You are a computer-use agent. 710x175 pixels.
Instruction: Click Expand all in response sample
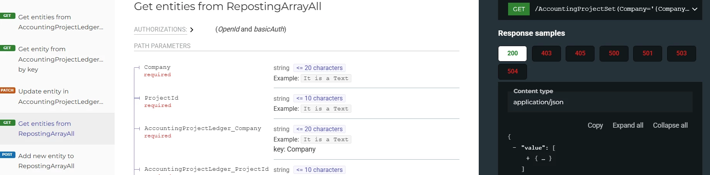point(628,125)
